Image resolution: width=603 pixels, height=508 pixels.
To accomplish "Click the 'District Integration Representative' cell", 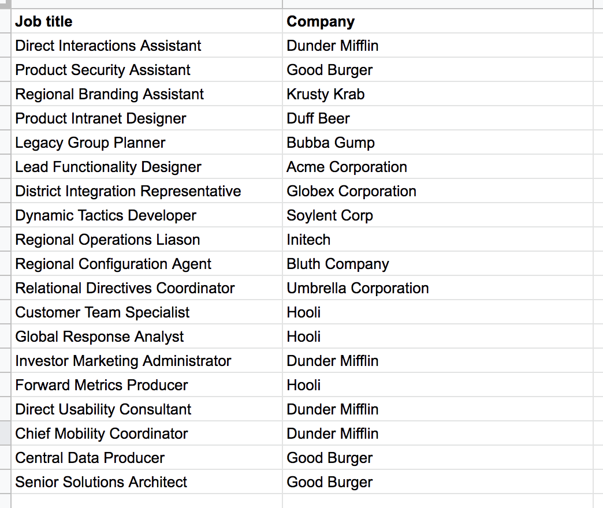I will 147,190.
